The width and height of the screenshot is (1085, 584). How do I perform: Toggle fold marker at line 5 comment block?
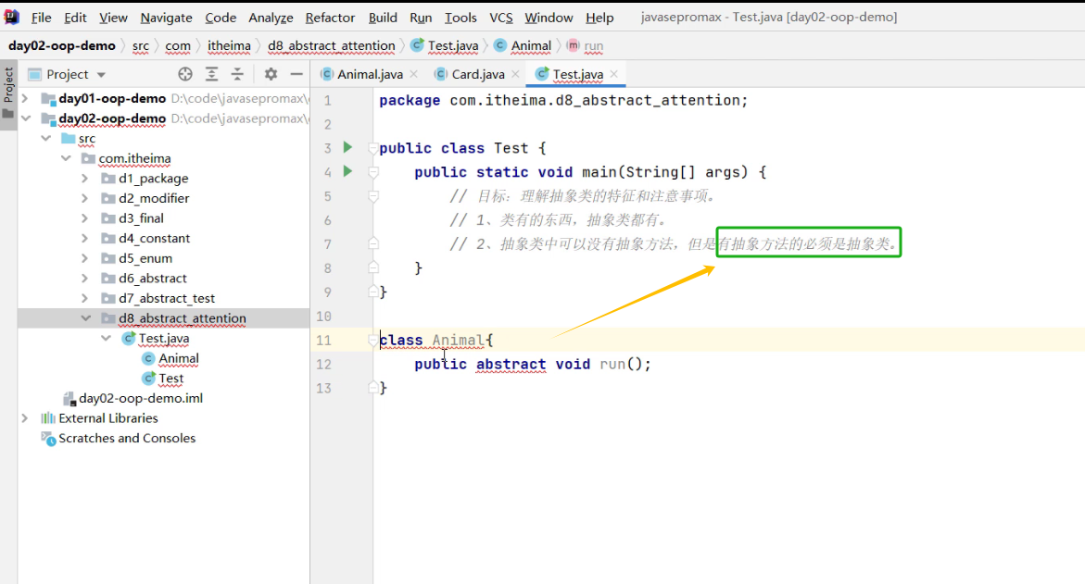(373, 196)
